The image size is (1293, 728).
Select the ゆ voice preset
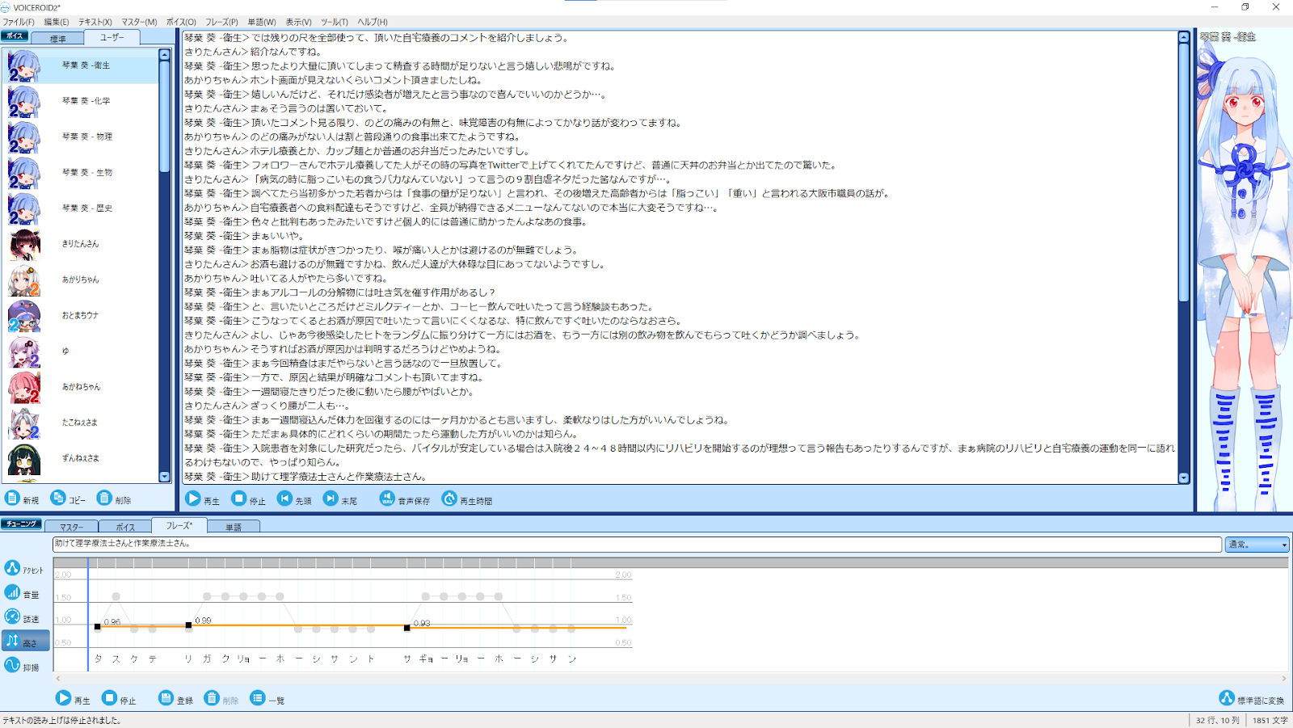[x=81, y=351]
